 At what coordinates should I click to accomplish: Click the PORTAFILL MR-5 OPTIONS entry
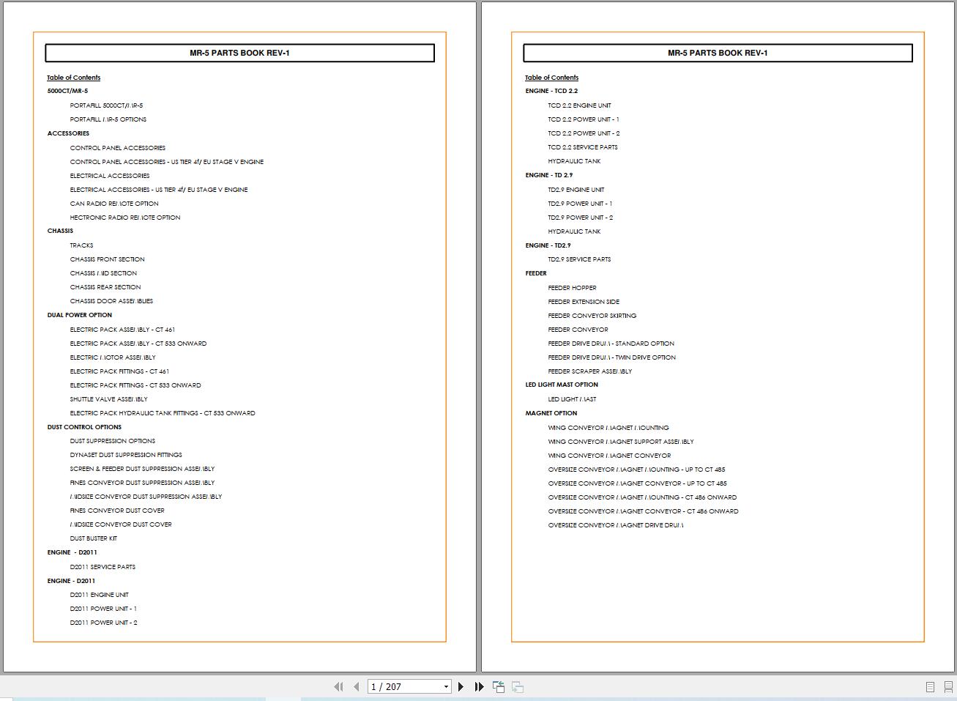pyautogui.click(x=108, y=119)
